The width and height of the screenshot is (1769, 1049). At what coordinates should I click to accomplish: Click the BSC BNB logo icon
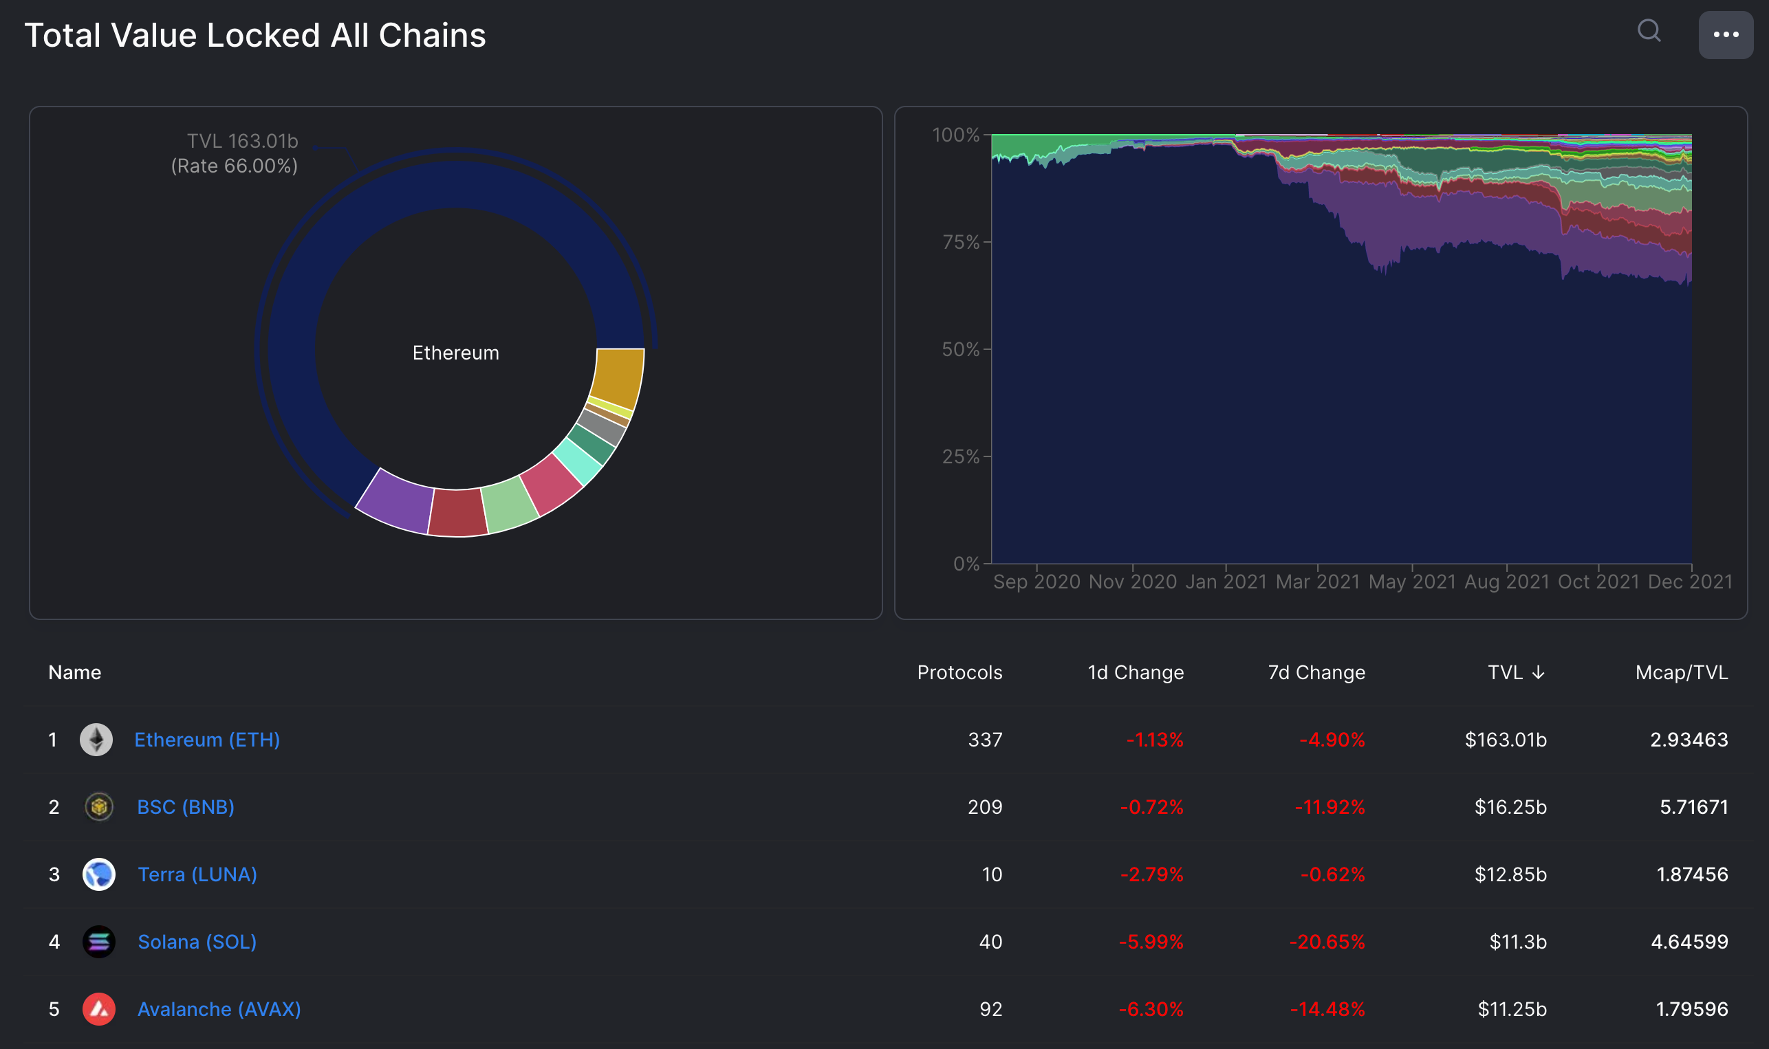point(99,806)
